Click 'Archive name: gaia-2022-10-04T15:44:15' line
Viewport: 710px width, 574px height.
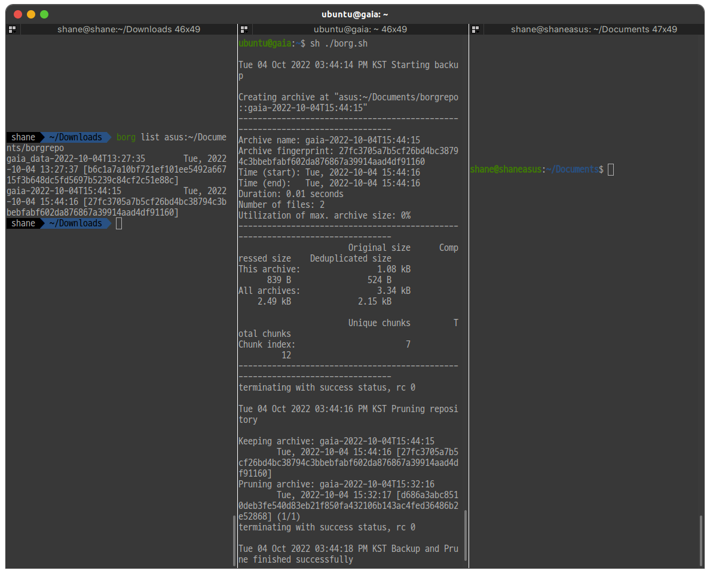pyautogui.click(x=329, y=140)
